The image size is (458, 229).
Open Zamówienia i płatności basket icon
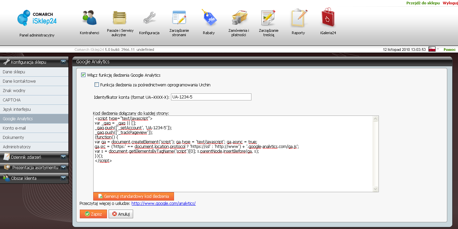pos(239,17)
